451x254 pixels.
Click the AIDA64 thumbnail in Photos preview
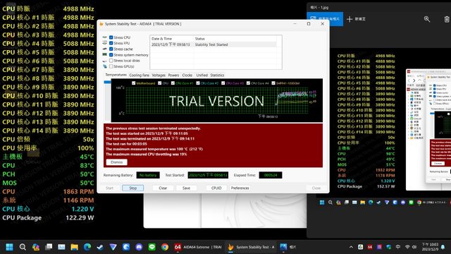428,130
